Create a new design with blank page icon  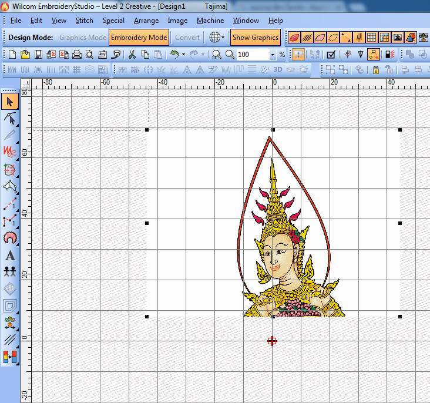12,54
